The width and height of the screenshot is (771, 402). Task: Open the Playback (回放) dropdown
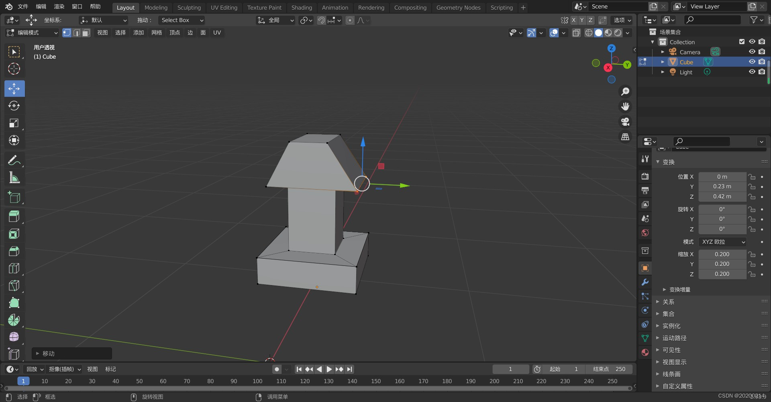tap(35, 369)
